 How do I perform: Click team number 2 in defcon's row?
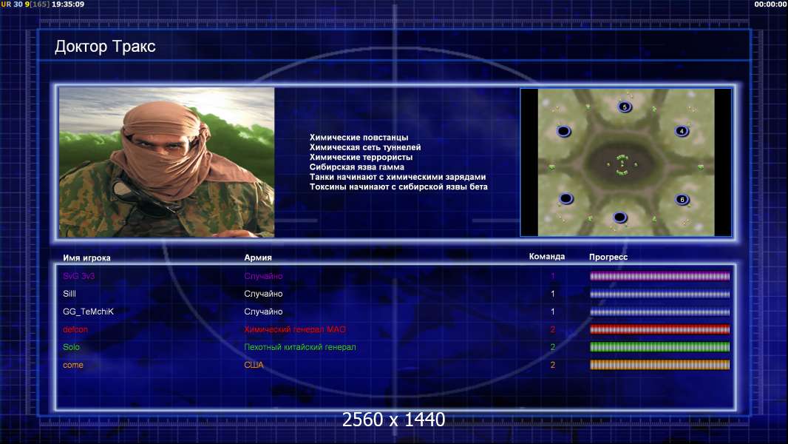click(552, 329)
